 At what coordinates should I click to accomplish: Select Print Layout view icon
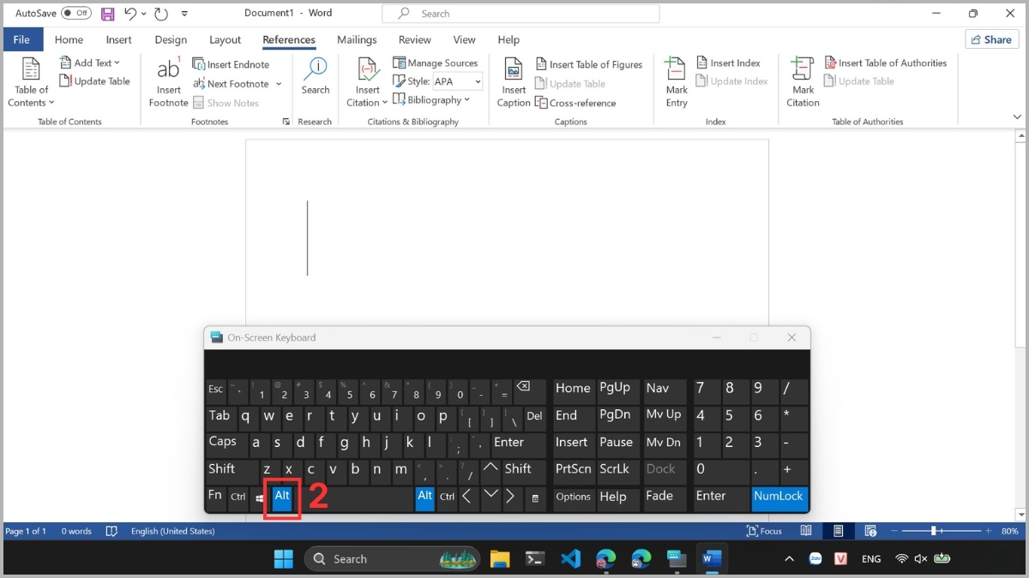839,531
